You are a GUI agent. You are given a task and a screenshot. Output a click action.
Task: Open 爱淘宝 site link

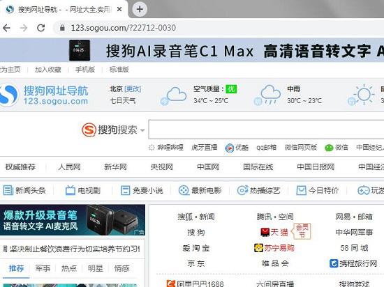[x=196, y=248]
